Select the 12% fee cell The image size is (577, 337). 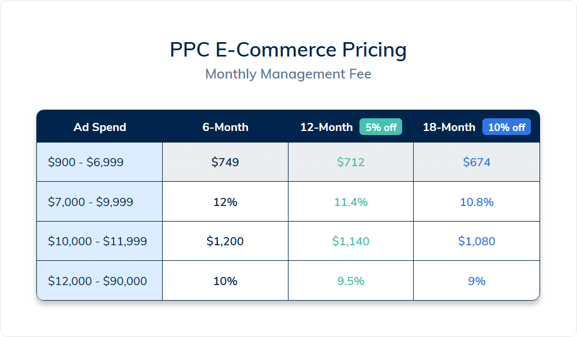point(225,202)
